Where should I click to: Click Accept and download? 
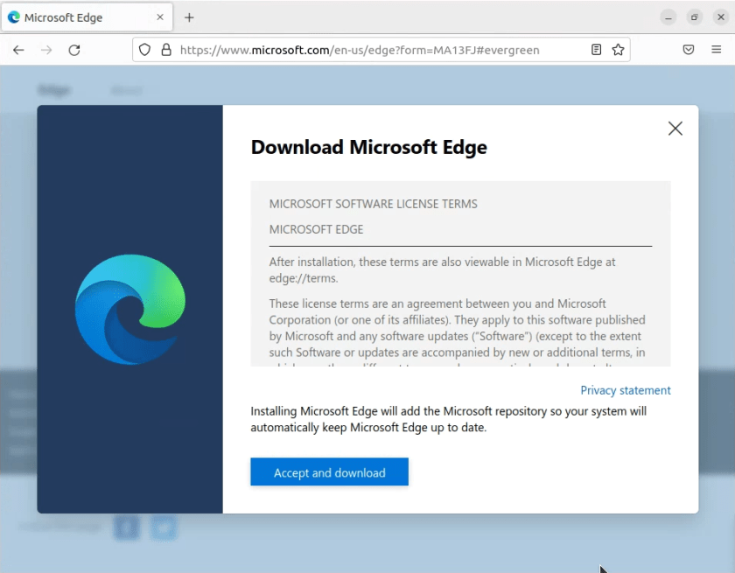click(x=329, y=472)
